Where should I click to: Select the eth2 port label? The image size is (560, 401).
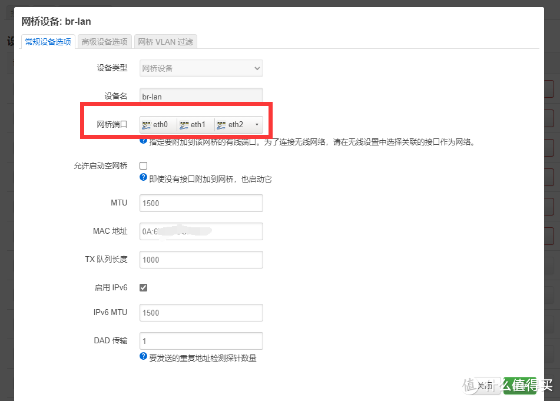(236, 125)
